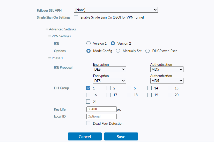
Task: Select IKE Version 1
Action: pos(88,43)
